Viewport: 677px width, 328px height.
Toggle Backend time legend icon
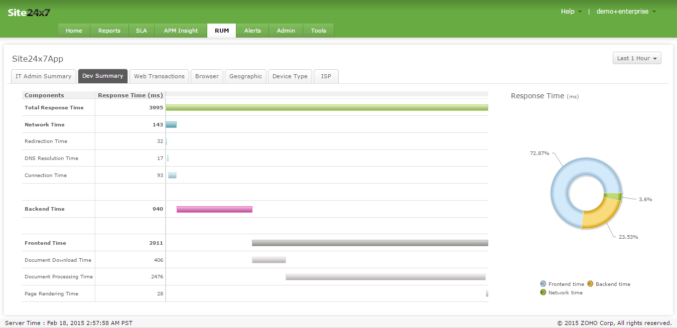tap(590, 284)
